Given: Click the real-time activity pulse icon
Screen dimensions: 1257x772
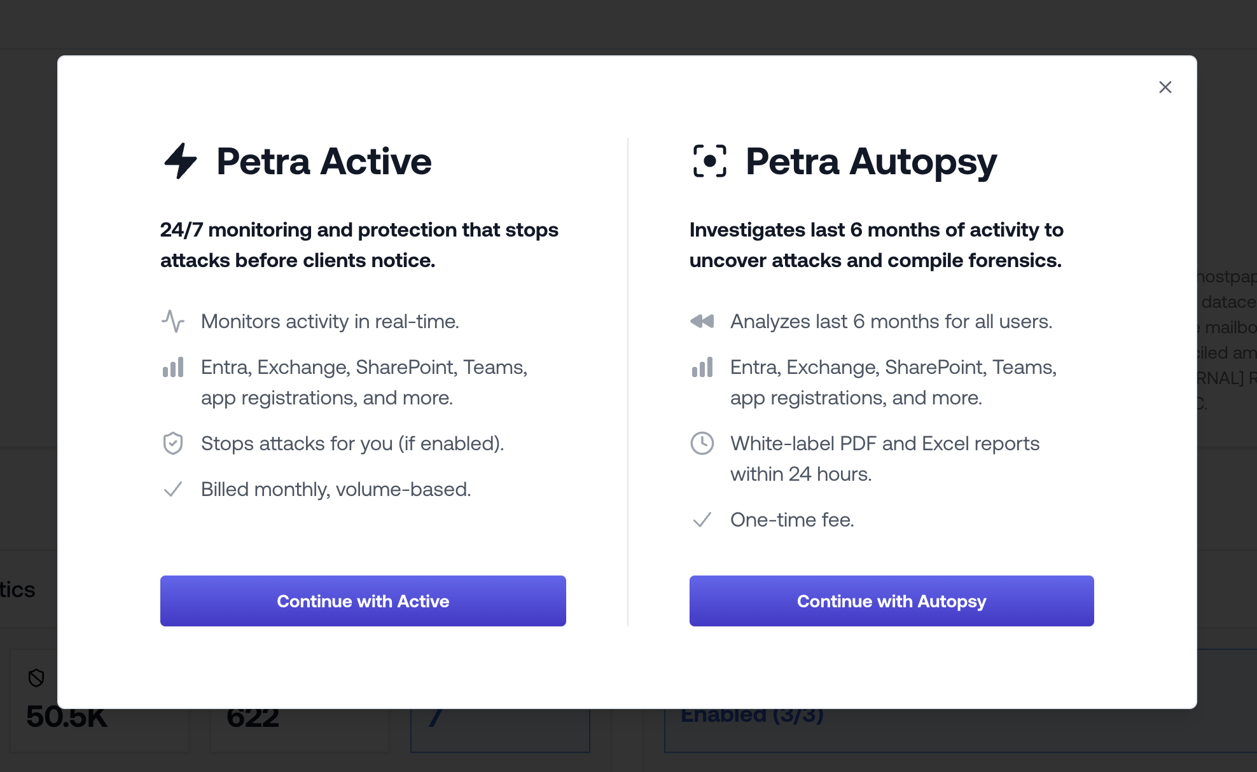Looking at the screenshot, I should click(173, 321).
